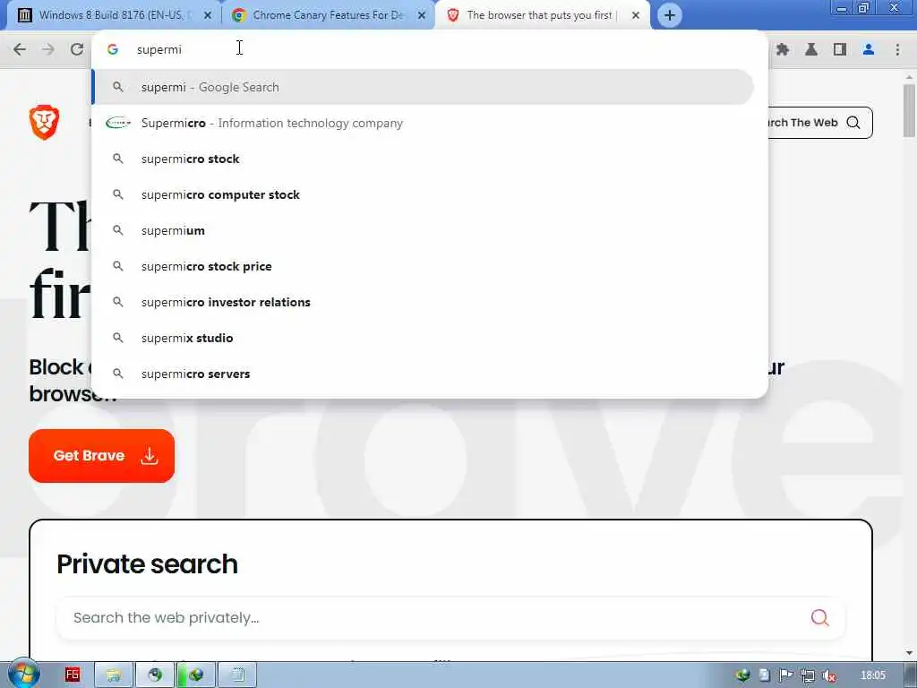Open the Windows Start orb
917x688 pixels.
tap(23, 675)
